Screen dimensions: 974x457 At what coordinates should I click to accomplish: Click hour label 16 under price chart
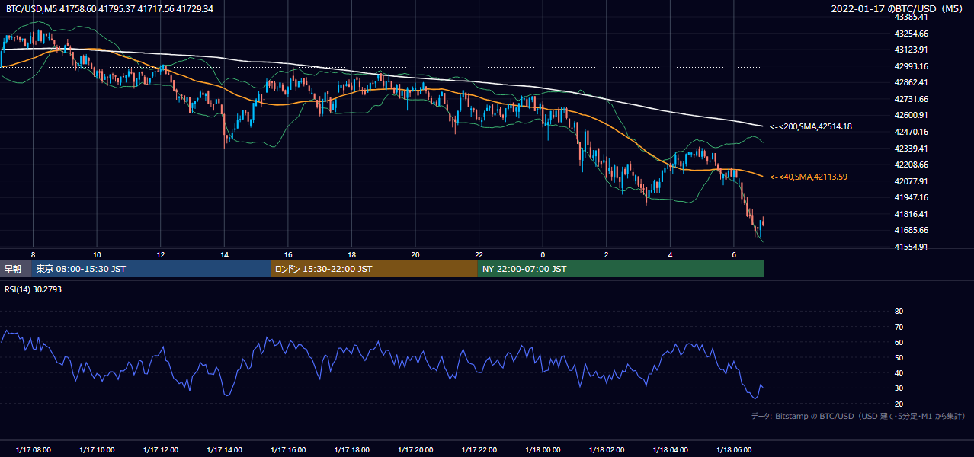[288, 254]
